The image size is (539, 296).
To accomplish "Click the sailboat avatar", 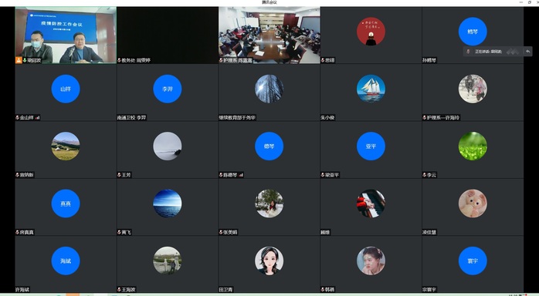I will (371, 89).
